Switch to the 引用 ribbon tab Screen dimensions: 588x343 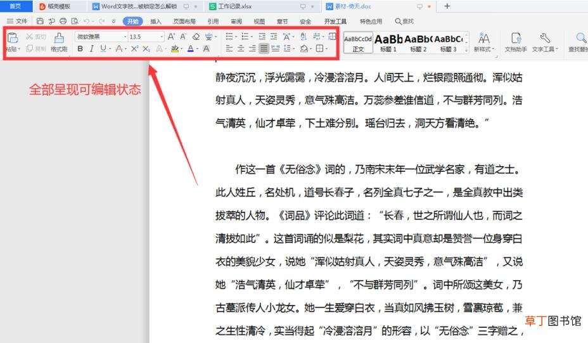pyautogui.click(x=213, y=22)
